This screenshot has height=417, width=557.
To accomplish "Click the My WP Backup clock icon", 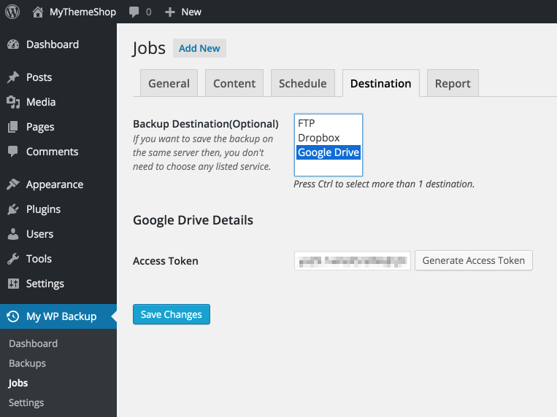I will pyautogui.click(x=13, y=316).
